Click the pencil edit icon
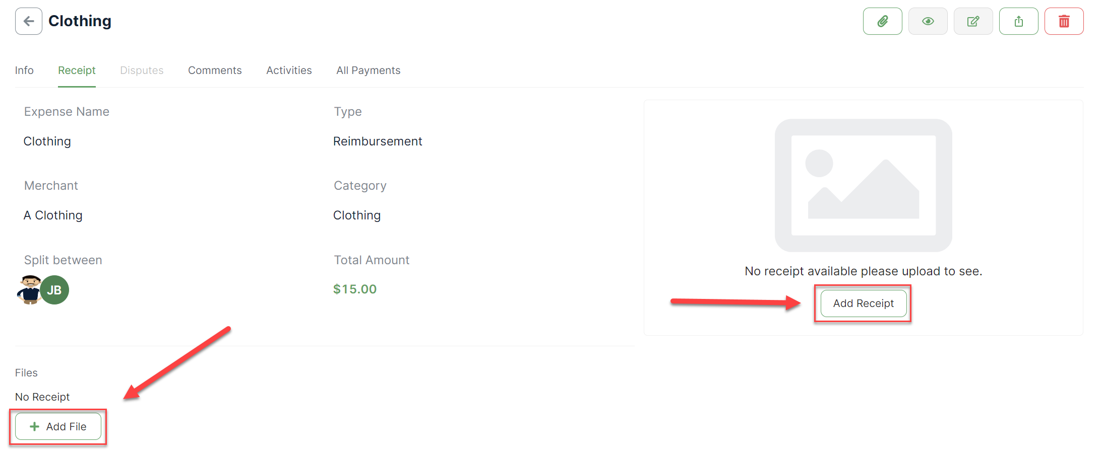 (973, 21)
